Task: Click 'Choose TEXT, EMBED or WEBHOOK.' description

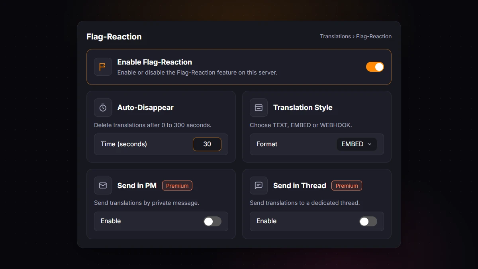Action: point(301,125)
